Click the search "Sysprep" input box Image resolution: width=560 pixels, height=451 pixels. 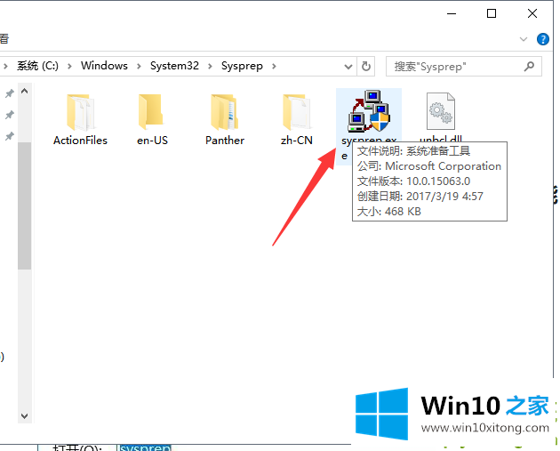click(464, 66)
